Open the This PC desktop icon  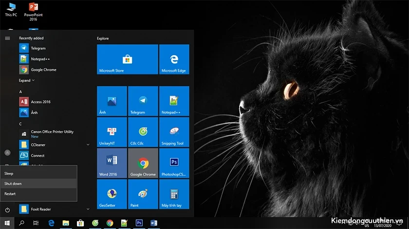[11, 10]
